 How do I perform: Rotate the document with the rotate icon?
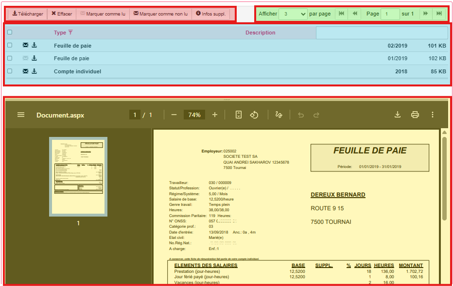[x=254, y=115]
